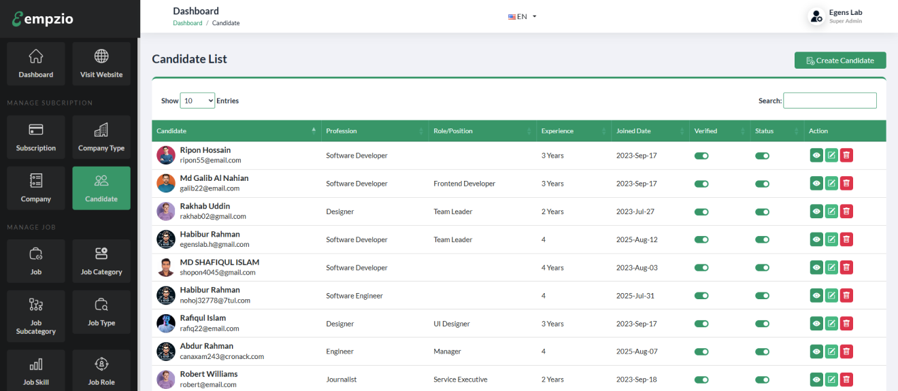Edit Abdur Rahman's candidate record
The width and height of the screenshot is (898, 391).
(x=831, y=352)
